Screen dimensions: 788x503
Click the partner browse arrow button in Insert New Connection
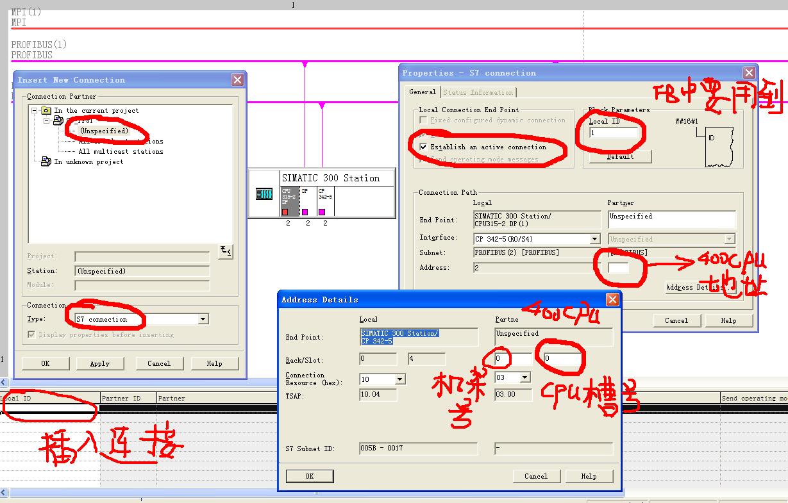coord(225,251)
